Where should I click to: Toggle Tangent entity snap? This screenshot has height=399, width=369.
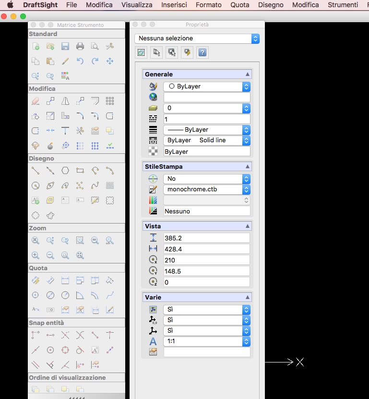click(x=80, y=350)
